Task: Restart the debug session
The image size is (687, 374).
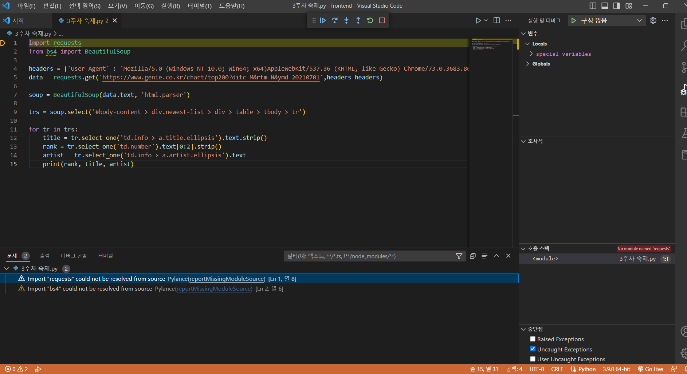Action: 370,20
